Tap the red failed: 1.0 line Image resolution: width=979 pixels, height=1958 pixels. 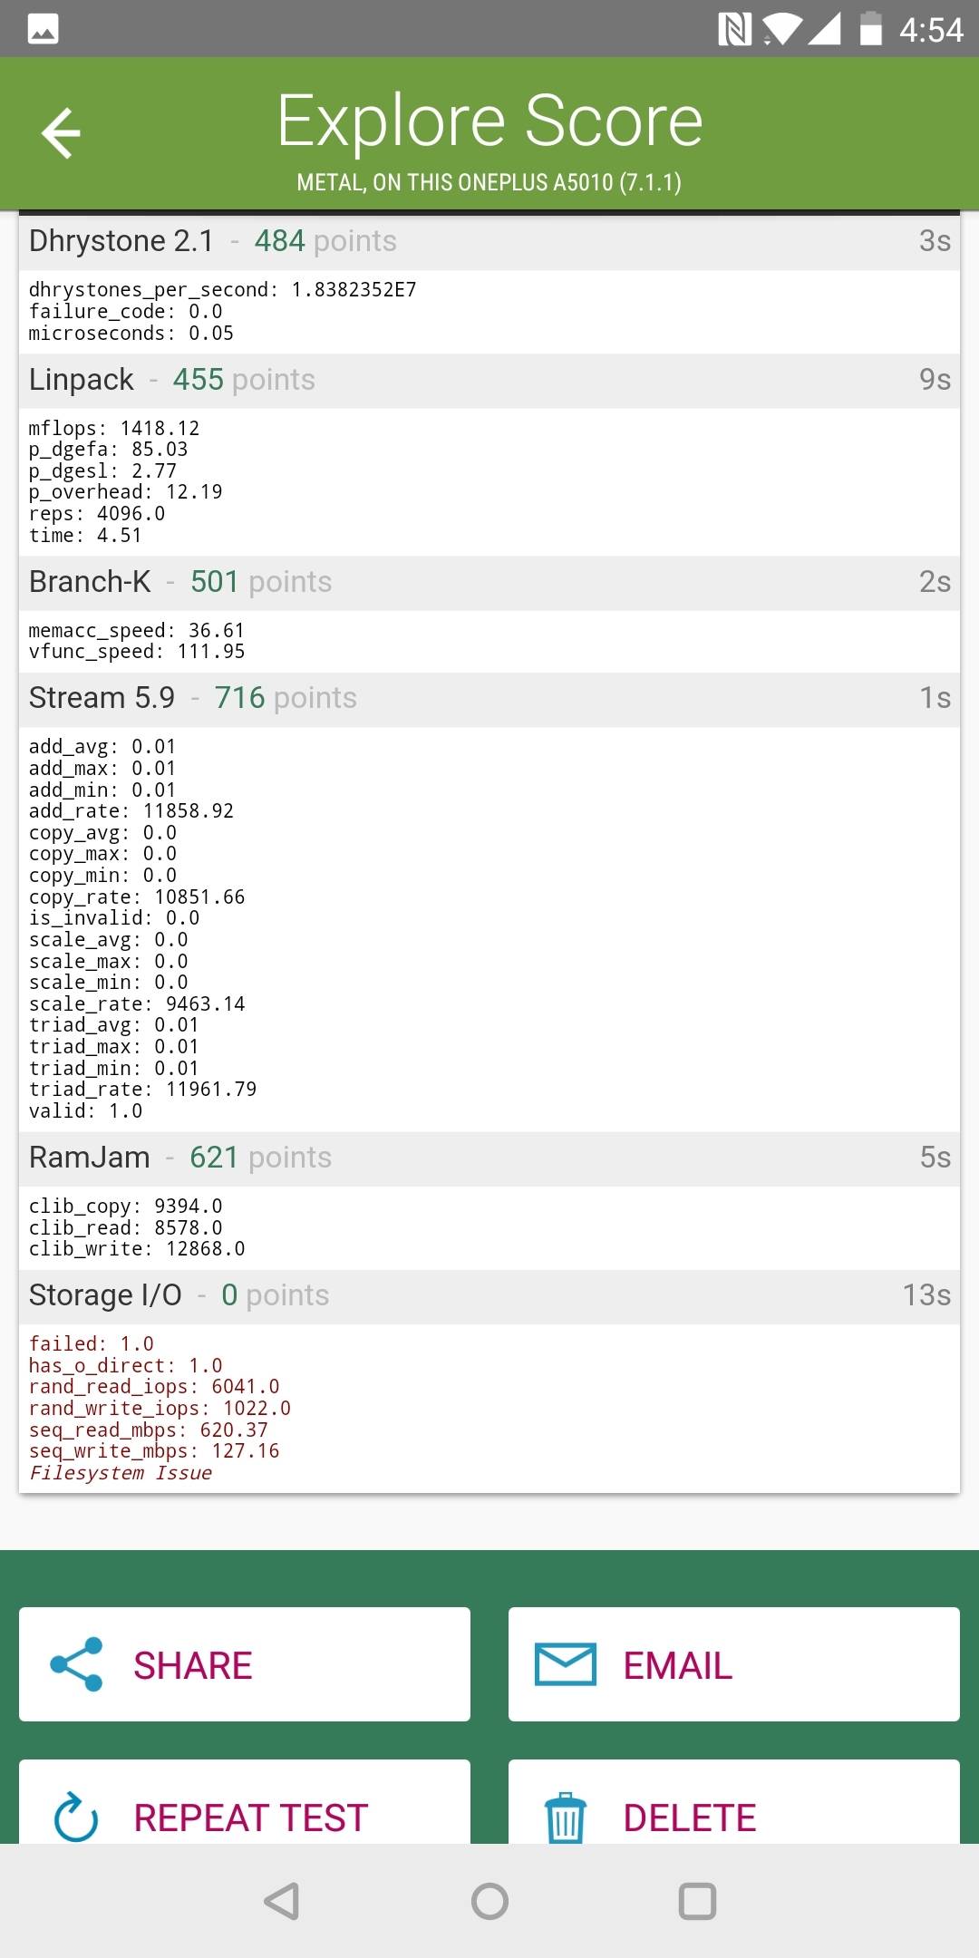click(x=92, y=1344)
